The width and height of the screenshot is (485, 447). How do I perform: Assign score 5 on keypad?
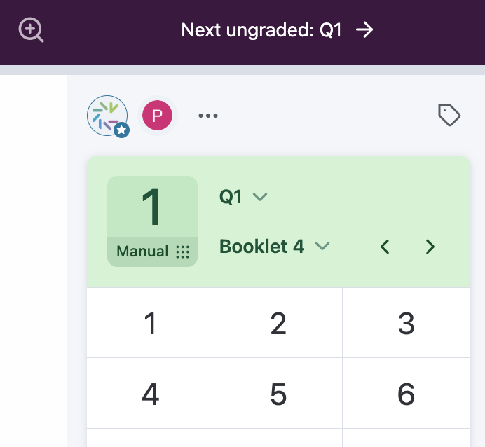tap(278, 394)
